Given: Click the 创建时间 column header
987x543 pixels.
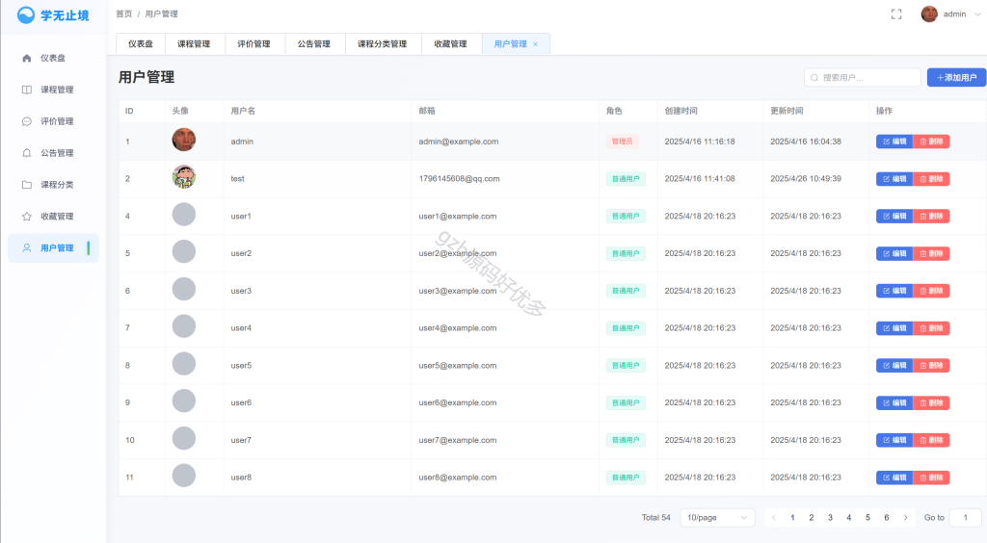Looking at the screenshot, I should 681,111.
